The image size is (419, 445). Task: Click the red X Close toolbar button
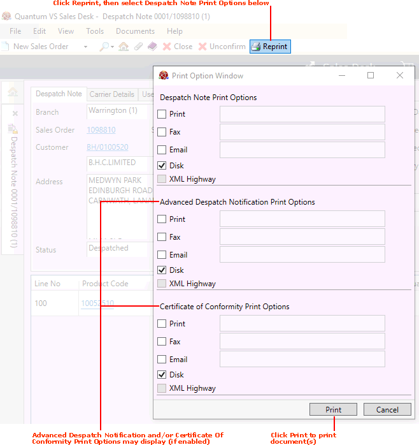click(x=178, y=47)
